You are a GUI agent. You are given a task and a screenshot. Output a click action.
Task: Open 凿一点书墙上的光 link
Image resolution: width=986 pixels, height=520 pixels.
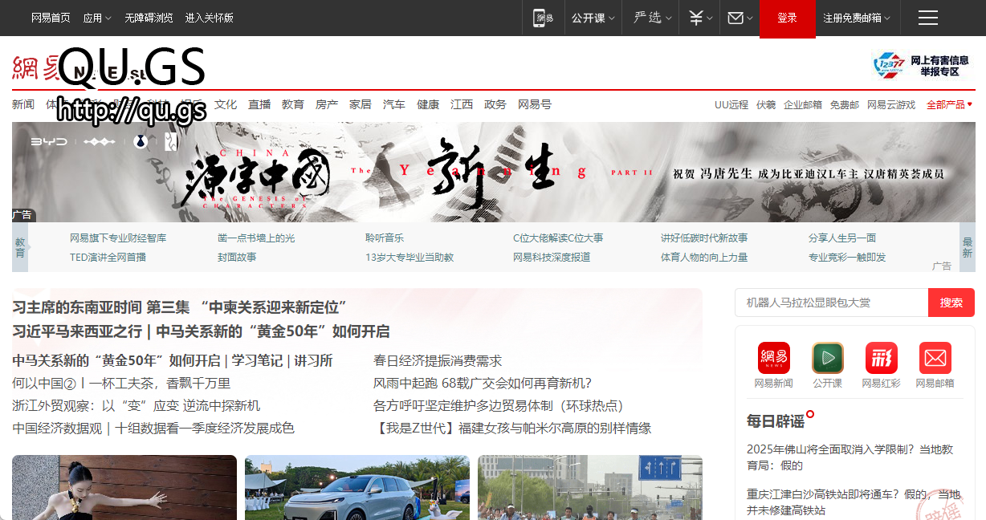pos(256,238)
